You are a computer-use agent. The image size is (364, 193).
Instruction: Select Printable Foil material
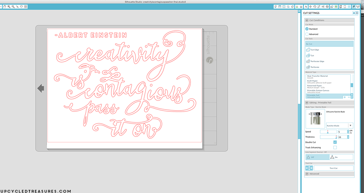tap(328, 96)
